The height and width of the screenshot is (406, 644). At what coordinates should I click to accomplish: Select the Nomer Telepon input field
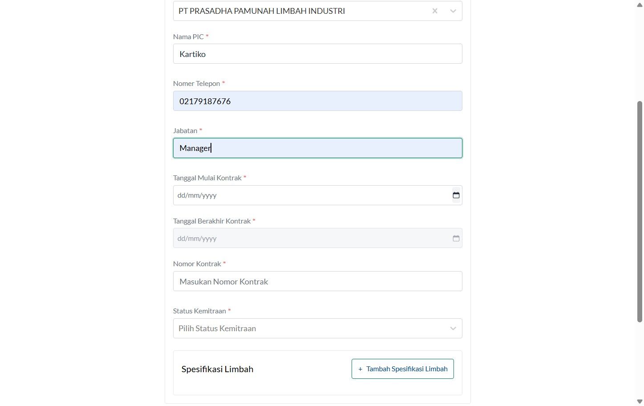[317, 101]
